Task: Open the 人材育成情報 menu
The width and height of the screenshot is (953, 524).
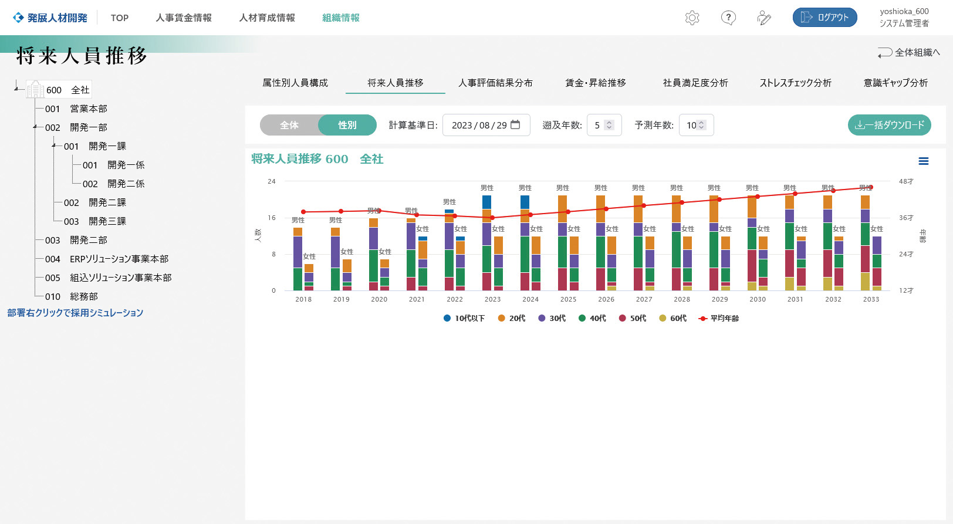Action: 267,18
